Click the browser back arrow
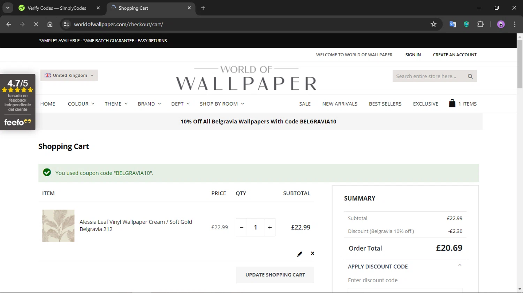 9,24
